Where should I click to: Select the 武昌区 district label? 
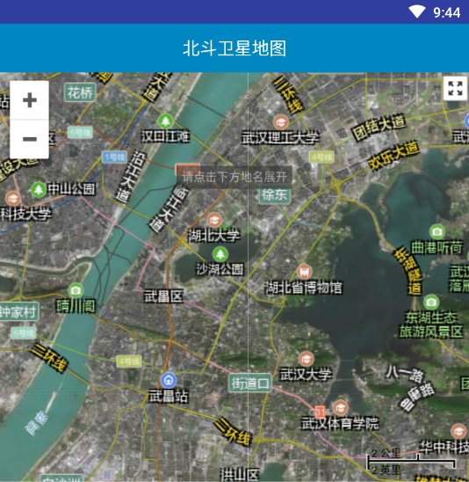pyautogui.click(x=163, y=296)
